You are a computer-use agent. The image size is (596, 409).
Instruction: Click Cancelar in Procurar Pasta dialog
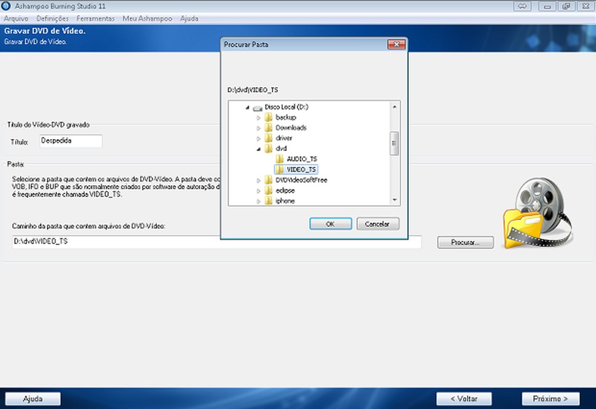coord(377,224)
